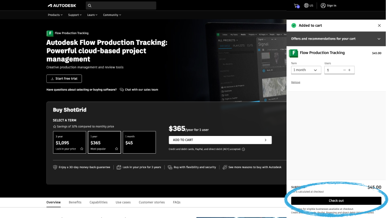Click the "$365/year for 1 user" price text

[x=189, y=129]
